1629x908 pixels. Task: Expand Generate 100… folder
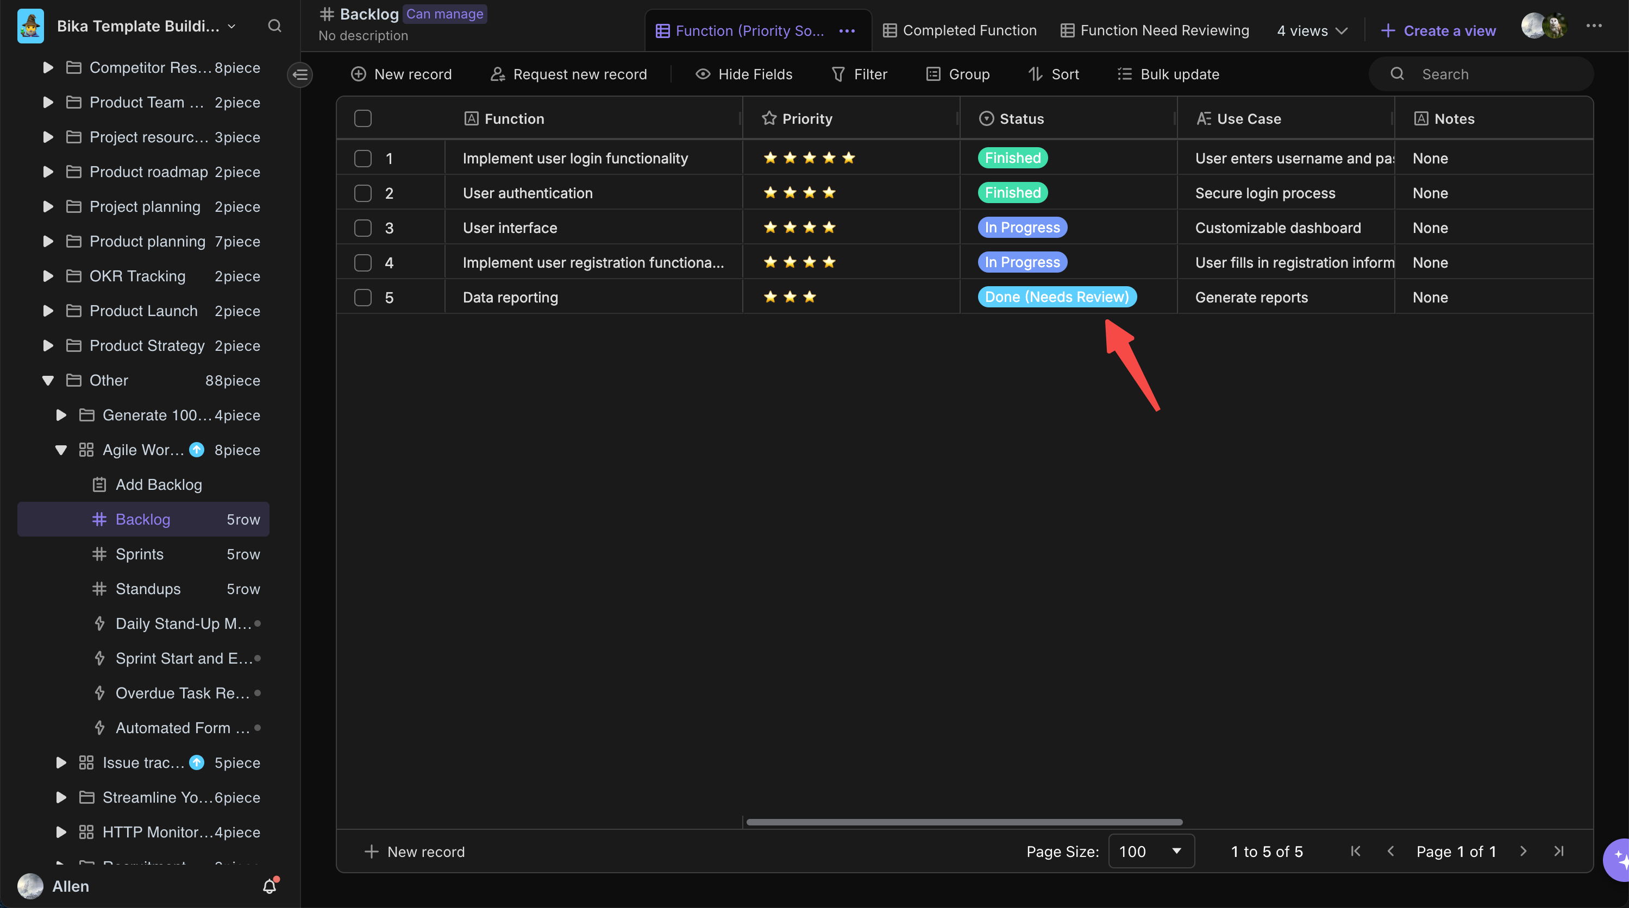pos(61,414)
